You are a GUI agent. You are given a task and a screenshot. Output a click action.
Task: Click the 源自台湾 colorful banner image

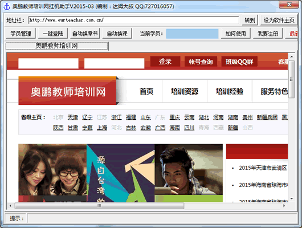click(x=121, y=173)
